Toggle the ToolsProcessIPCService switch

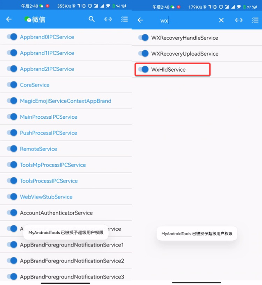pyautogui.click(x=12, y=181)
